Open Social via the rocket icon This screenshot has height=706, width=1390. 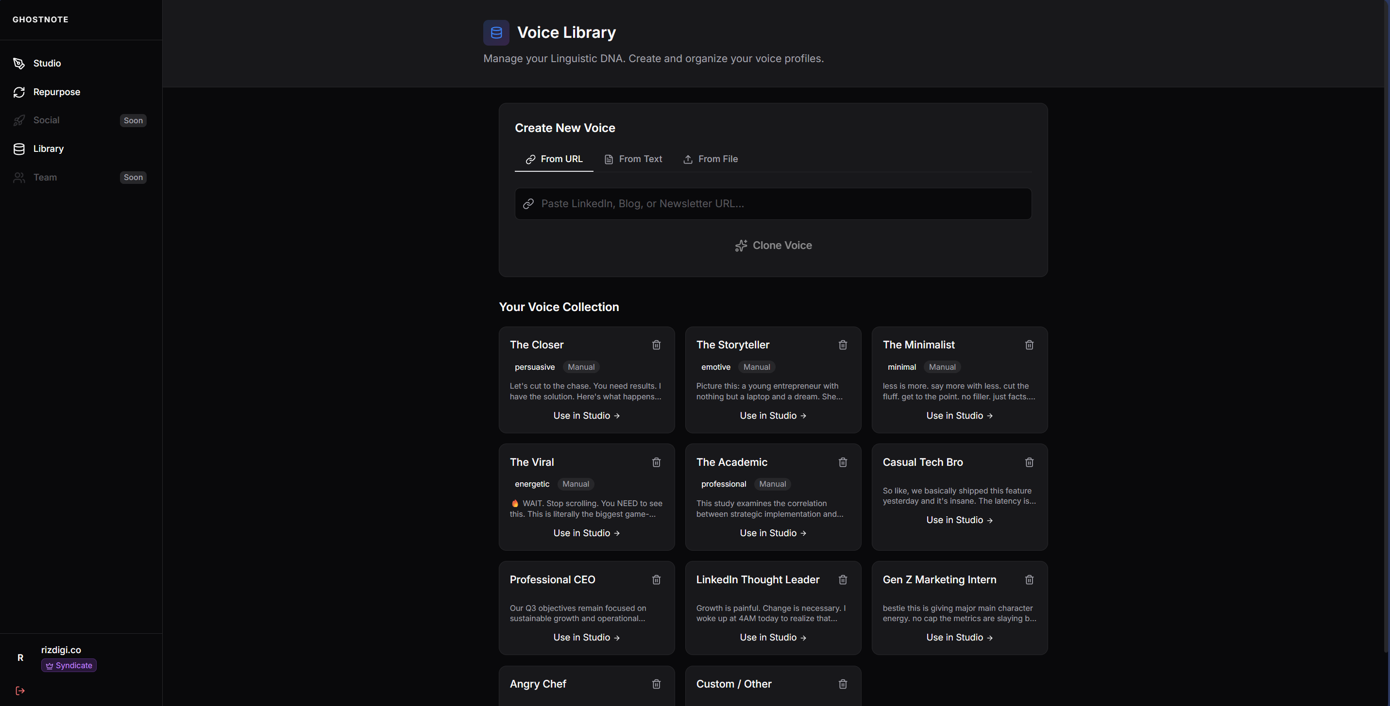pos(19,120)
